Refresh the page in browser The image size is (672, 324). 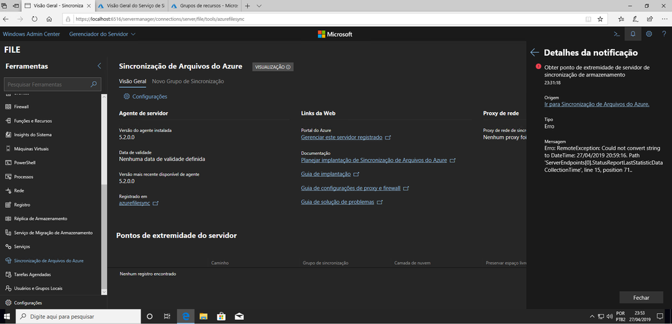pos(34,19)
